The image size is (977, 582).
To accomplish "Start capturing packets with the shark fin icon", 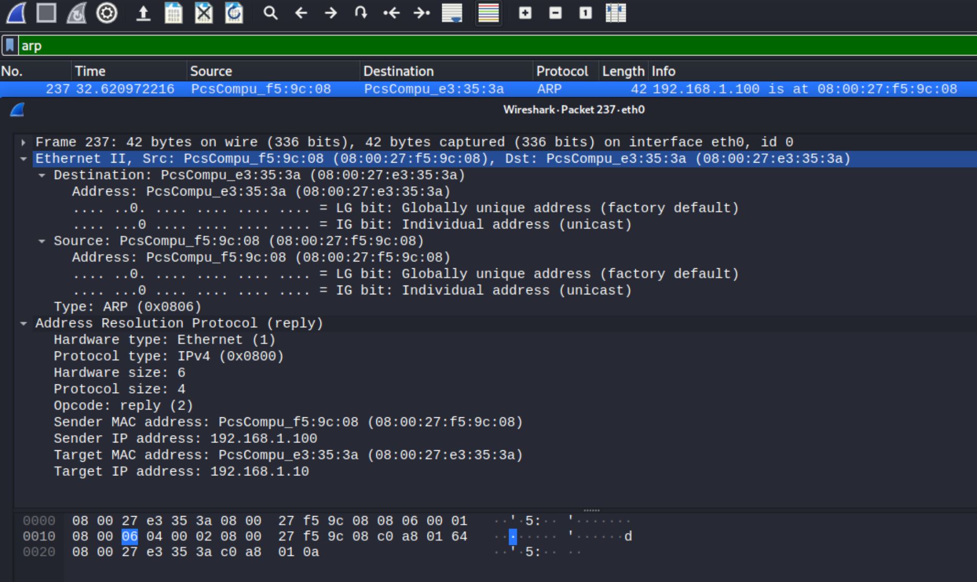I will tap(16, 13).
